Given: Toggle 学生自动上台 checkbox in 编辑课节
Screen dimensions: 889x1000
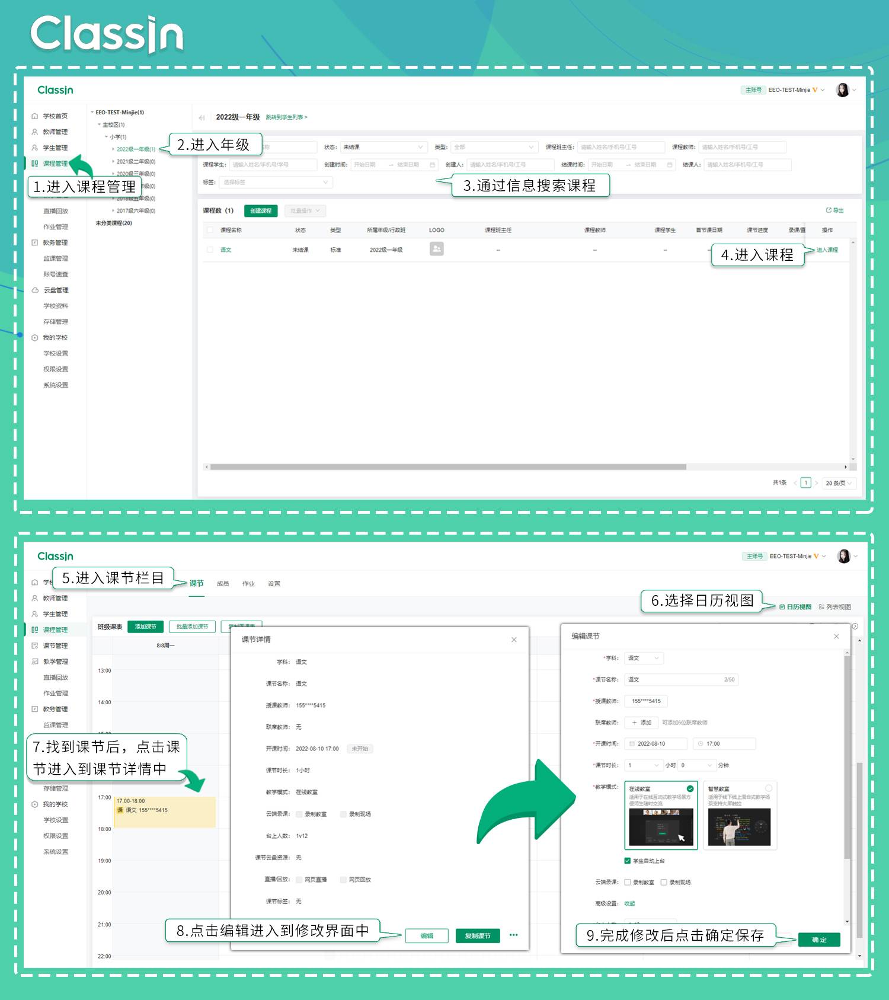Looking at the screenshot, I should coord(627,861).
